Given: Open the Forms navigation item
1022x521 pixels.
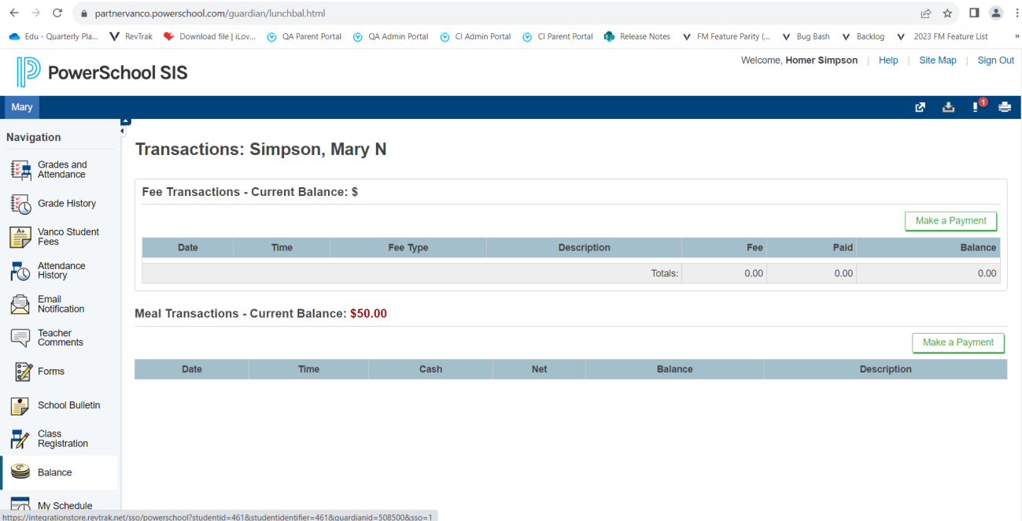Looking at the screenshot, I should (51, 371).
